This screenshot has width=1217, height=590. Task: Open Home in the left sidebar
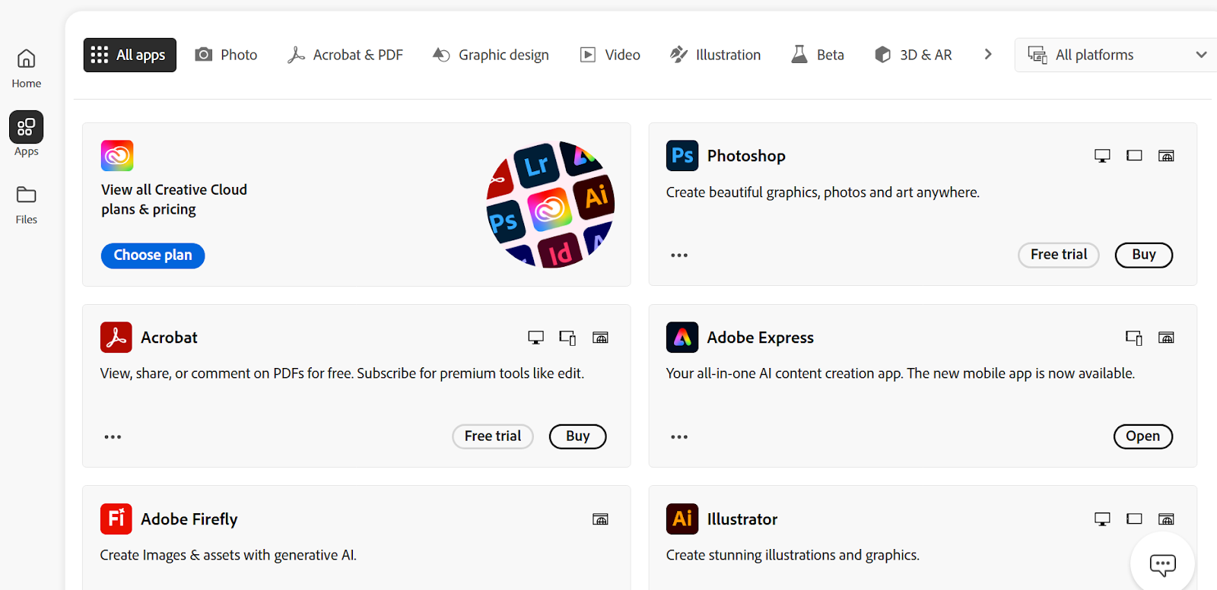[x=26, y=68]
